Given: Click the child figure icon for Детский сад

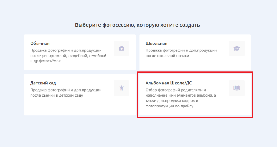Looking at the screenshot, I should [121, 88].
